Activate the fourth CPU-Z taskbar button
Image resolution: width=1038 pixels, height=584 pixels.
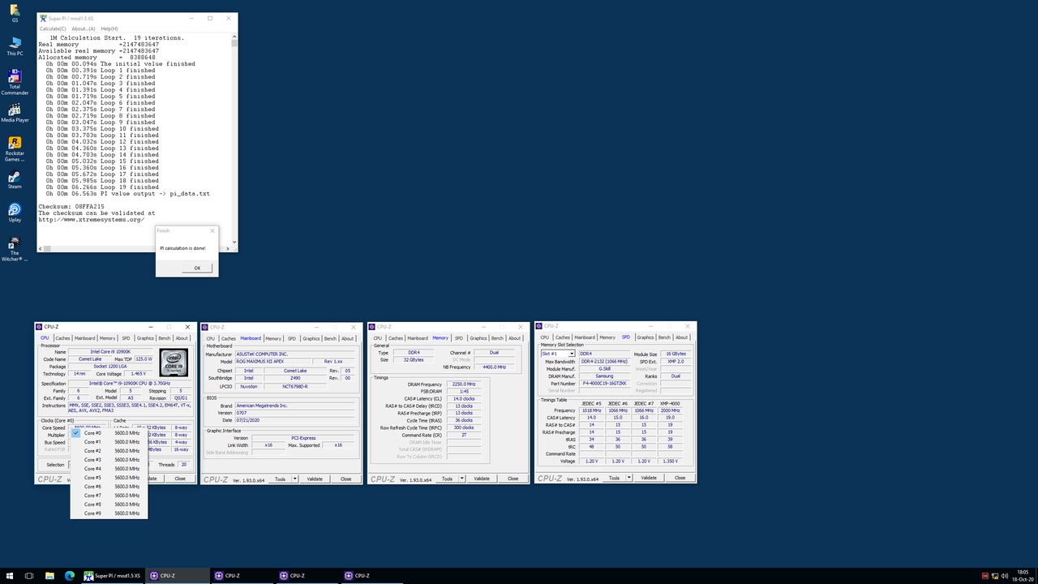point(372,576)
